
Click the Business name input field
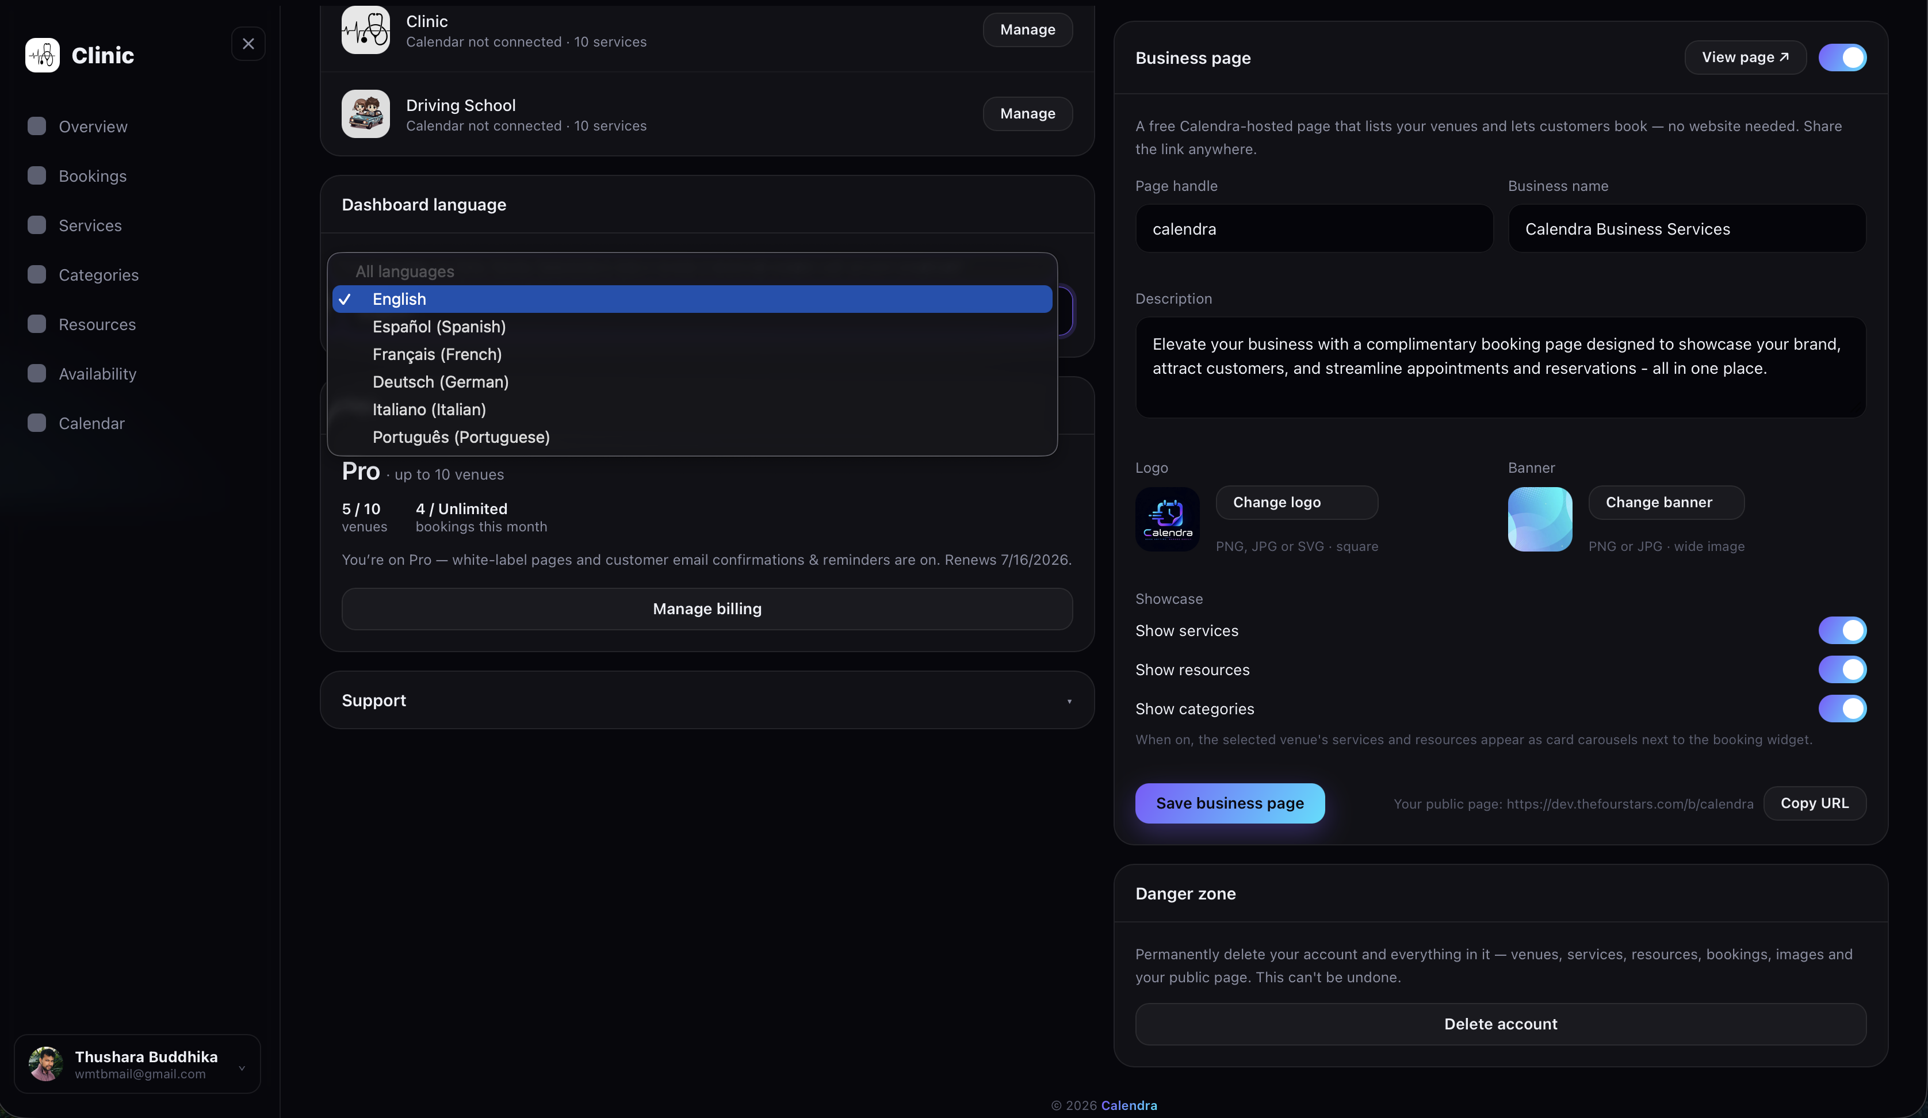1686,229
